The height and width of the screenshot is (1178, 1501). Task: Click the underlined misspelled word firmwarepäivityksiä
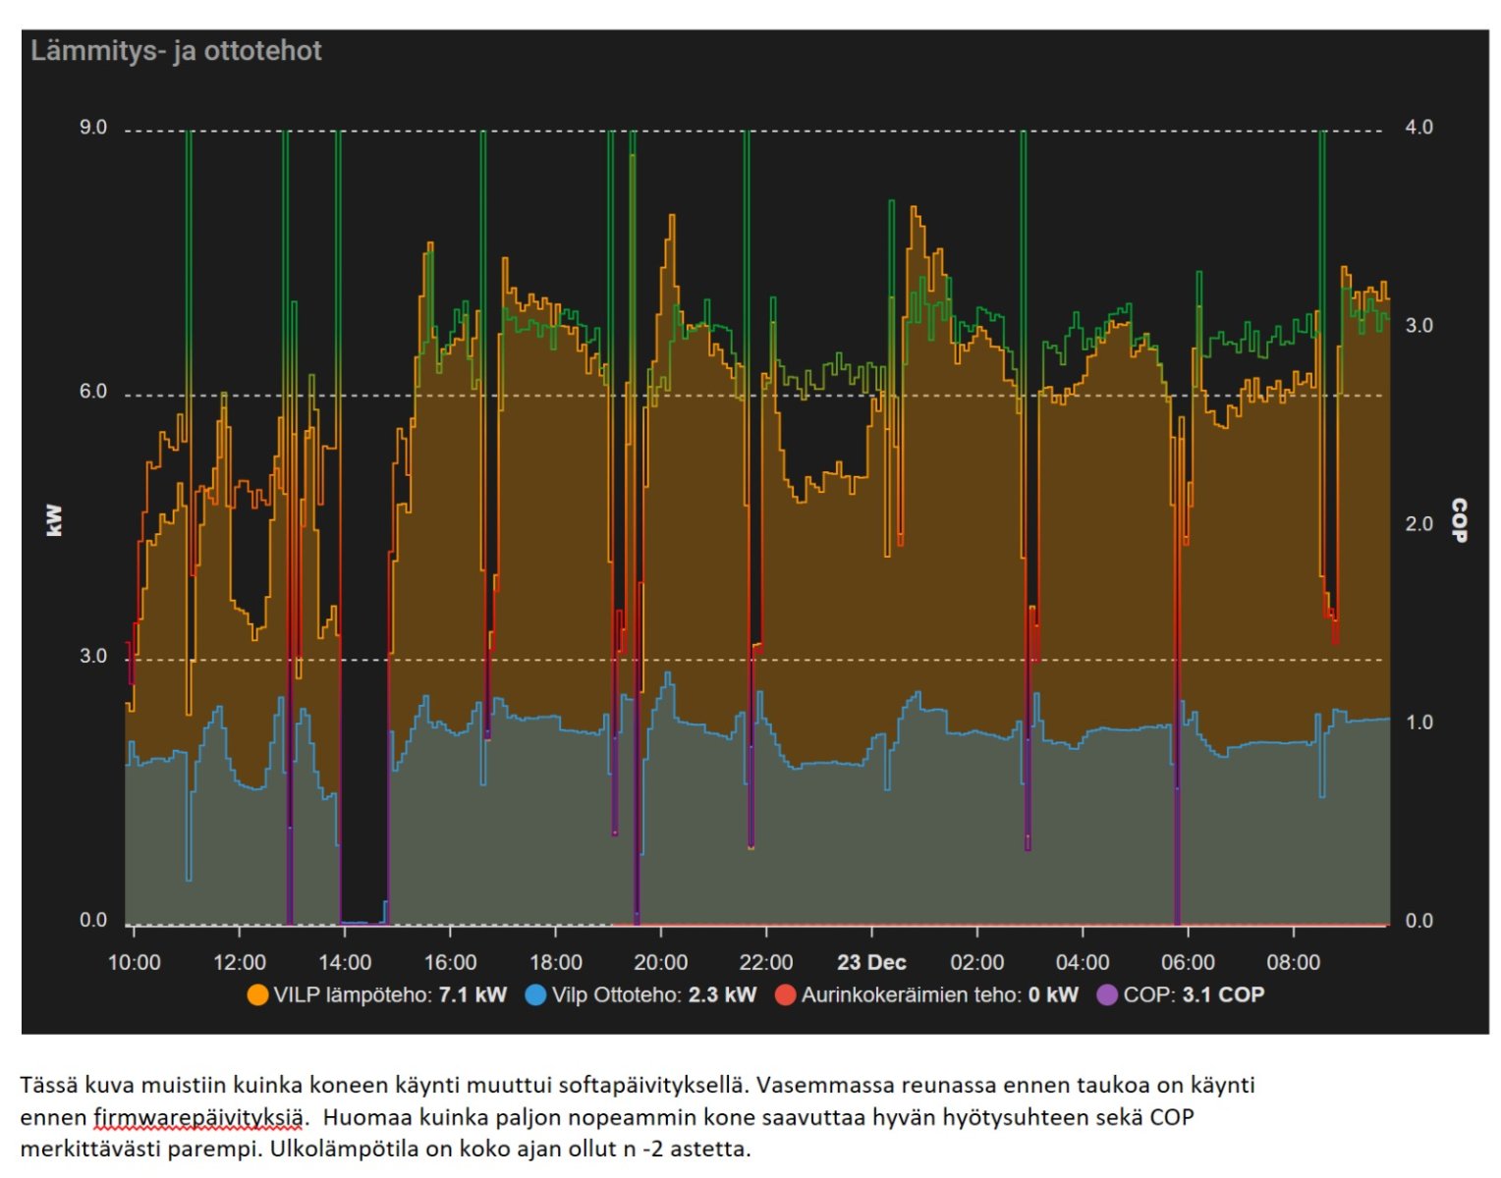tap(198, 1117)
